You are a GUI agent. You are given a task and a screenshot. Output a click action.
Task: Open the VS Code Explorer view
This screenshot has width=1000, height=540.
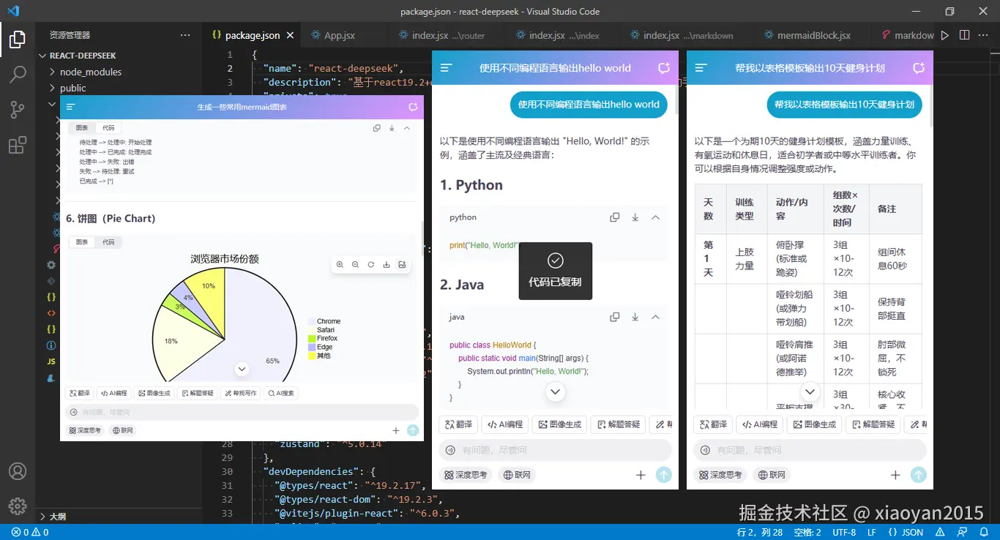click(18, 39)
